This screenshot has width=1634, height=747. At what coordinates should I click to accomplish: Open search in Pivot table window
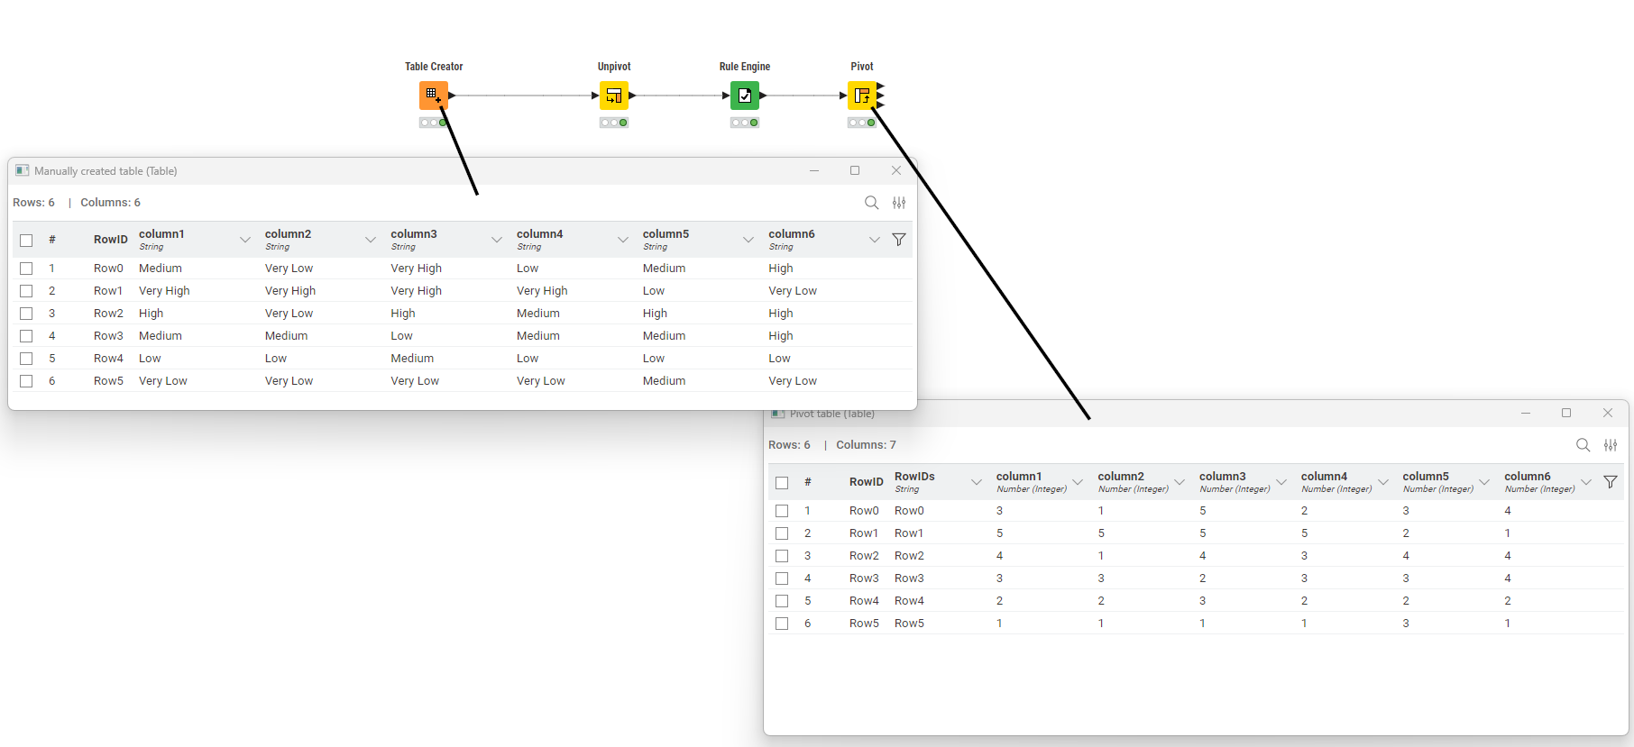click(x=1583, y=445)
